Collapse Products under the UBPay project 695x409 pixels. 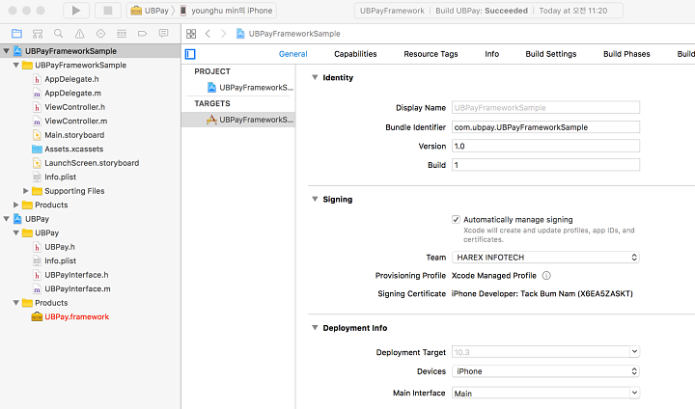pos(16,303)
